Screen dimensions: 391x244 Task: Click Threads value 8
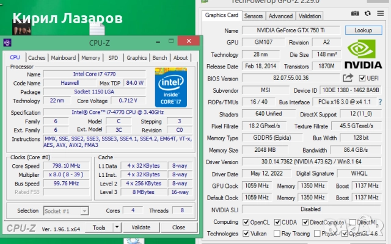[182, 210]
